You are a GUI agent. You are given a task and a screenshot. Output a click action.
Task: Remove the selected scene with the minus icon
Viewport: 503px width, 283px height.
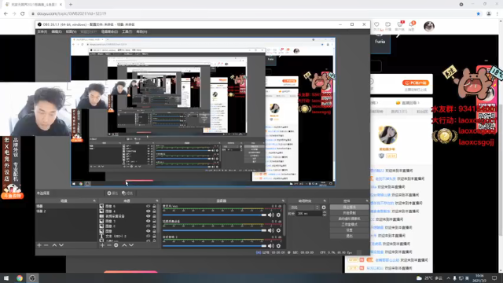46,245
